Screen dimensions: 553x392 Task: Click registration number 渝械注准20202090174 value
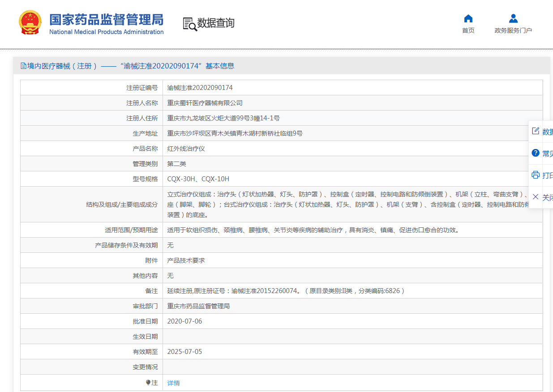tap(200, 88)
